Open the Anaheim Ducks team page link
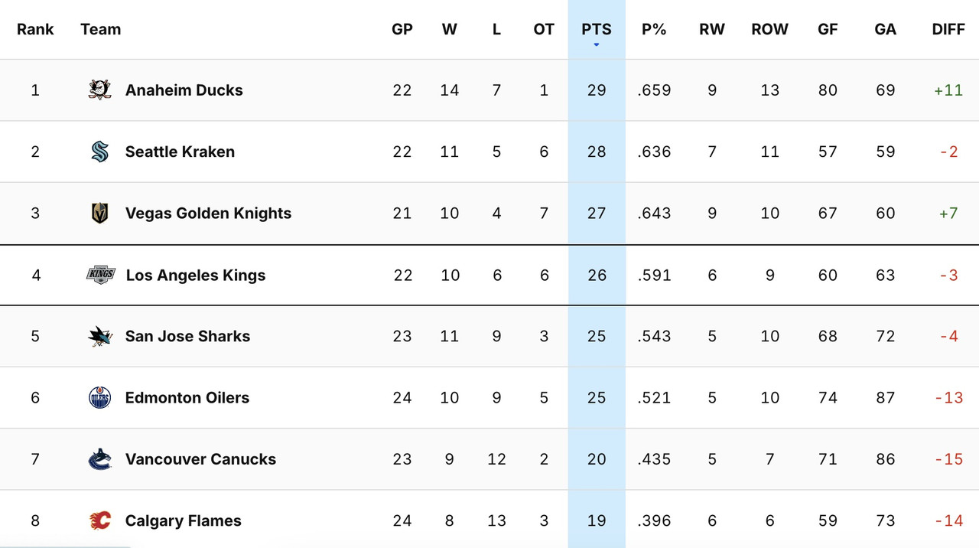Viewport: 979px width, 548px height. [x=184, y=90]
